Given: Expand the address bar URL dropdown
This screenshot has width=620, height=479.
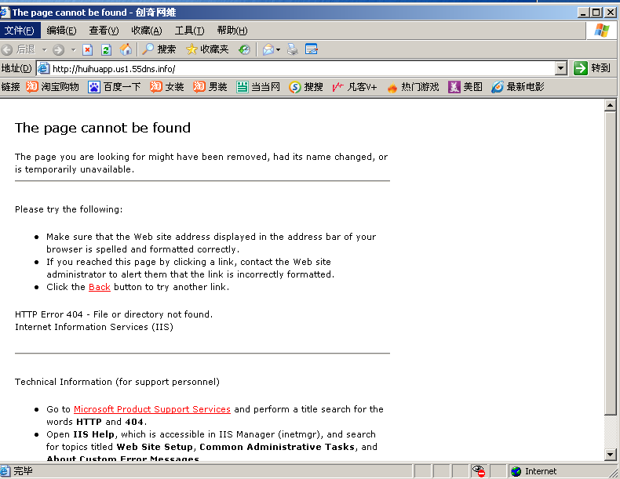Looking at the screenshot, I should [560, 68].
